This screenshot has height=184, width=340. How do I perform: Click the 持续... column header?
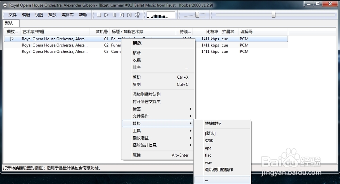coord(185,32)
